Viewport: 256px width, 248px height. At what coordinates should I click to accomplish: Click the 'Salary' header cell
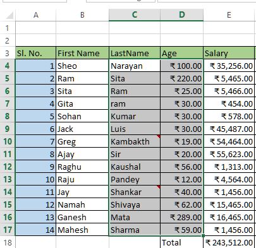pos(229,53)
